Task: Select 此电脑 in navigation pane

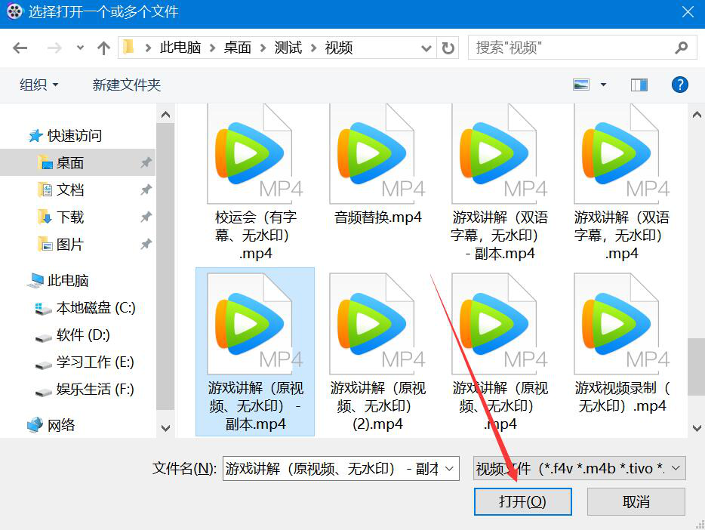Action: (x=57, y=281)
